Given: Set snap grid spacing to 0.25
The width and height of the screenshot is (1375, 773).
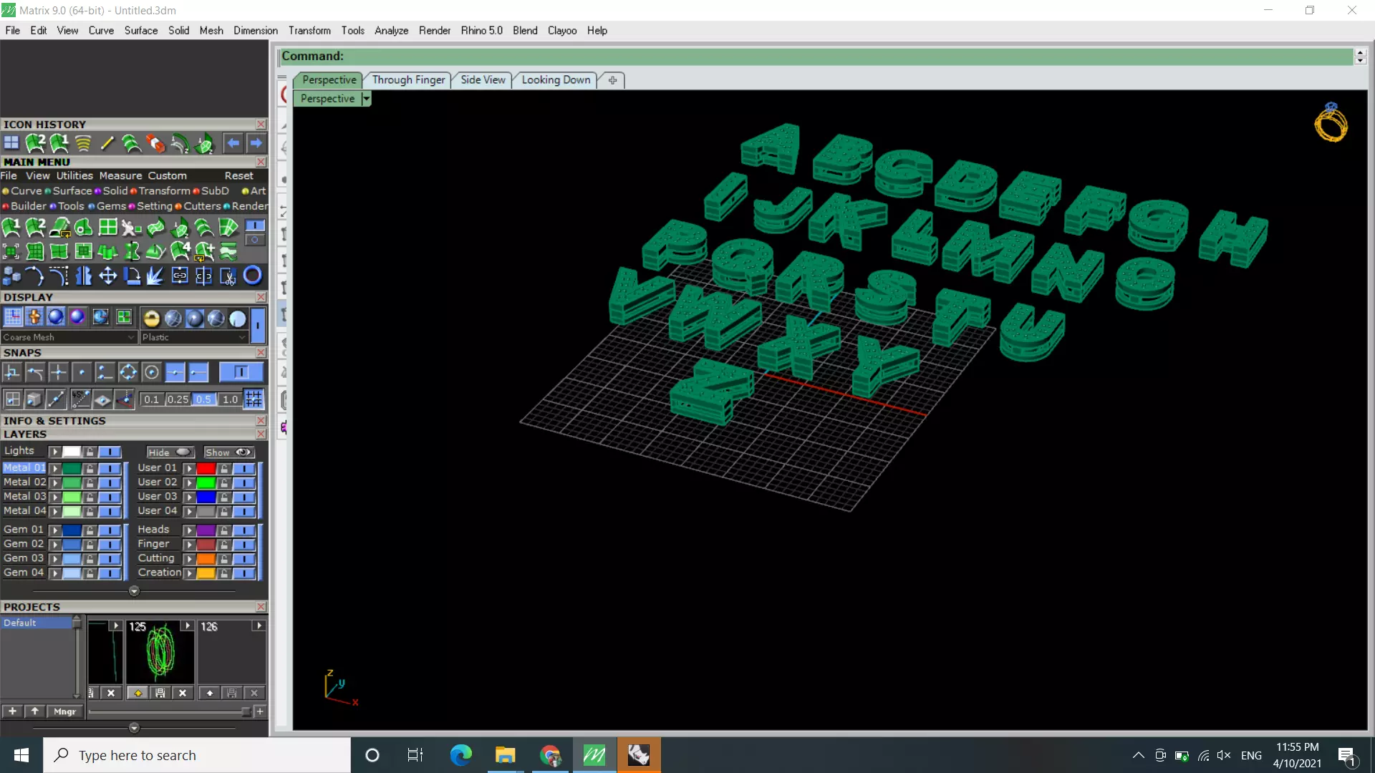Looking at the screenshot, I should pyautogui.click(x=178, y=399).
